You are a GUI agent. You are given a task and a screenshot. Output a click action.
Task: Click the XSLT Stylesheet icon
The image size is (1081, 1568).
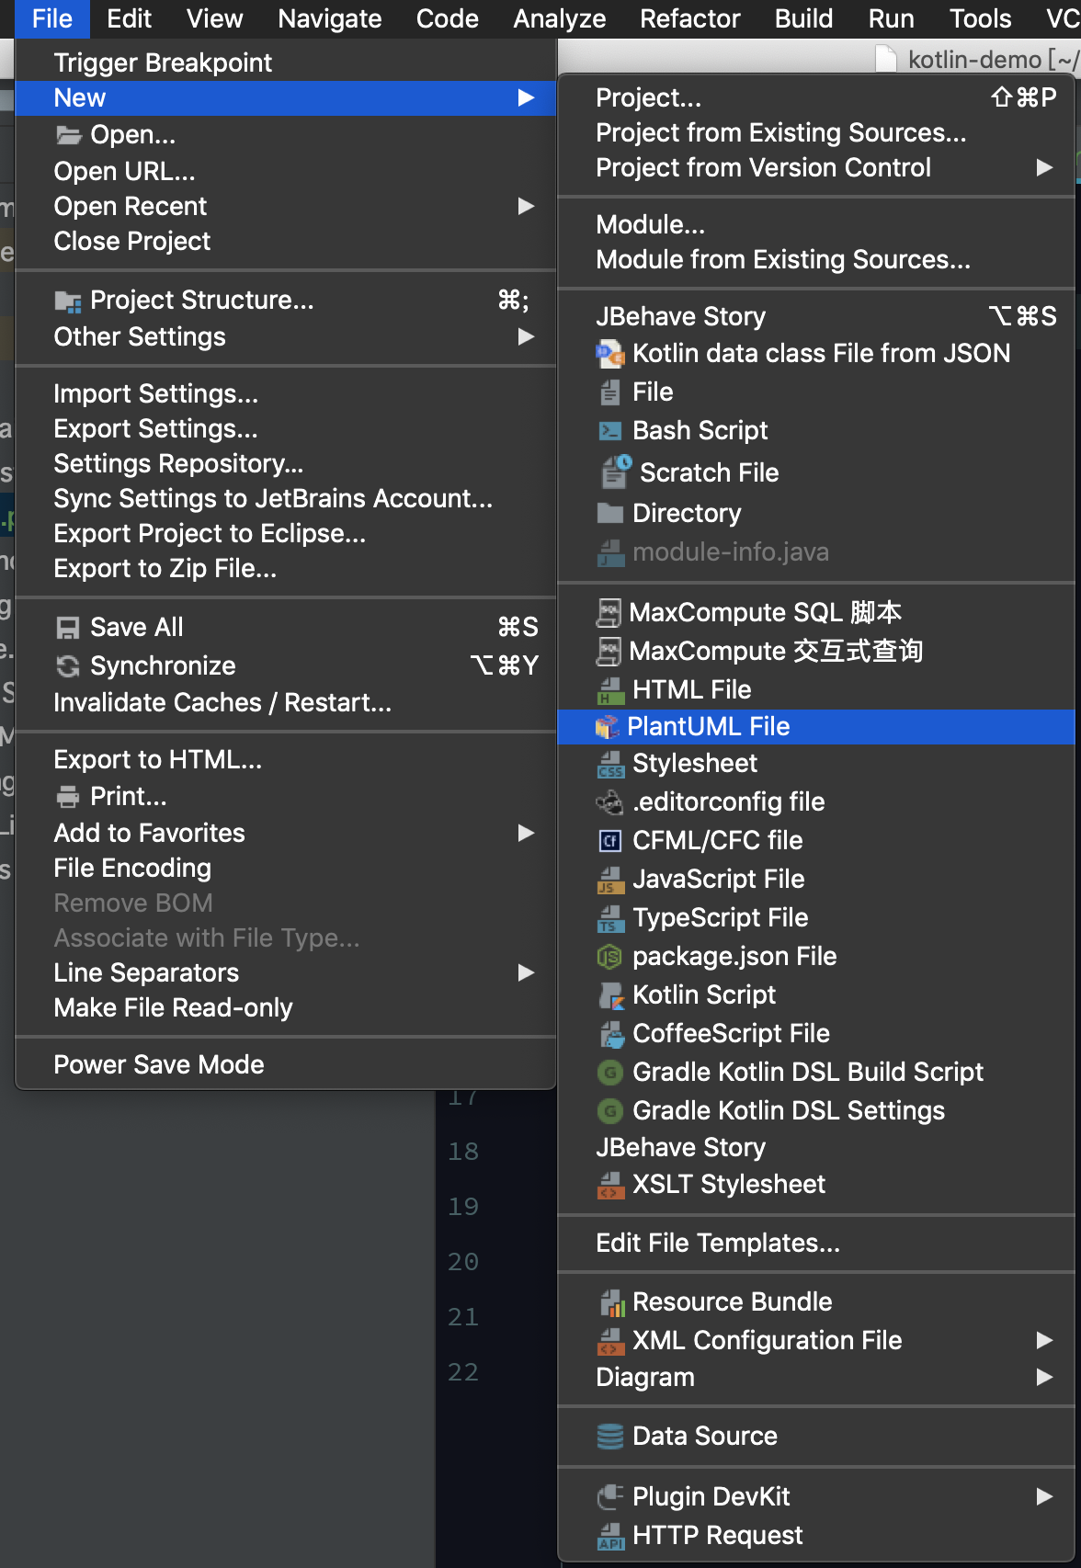610,1185
